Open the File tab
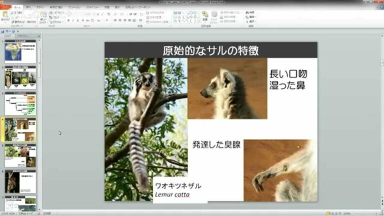The width and height of the screenshot is (384, 216). click(x=5, y=7)
